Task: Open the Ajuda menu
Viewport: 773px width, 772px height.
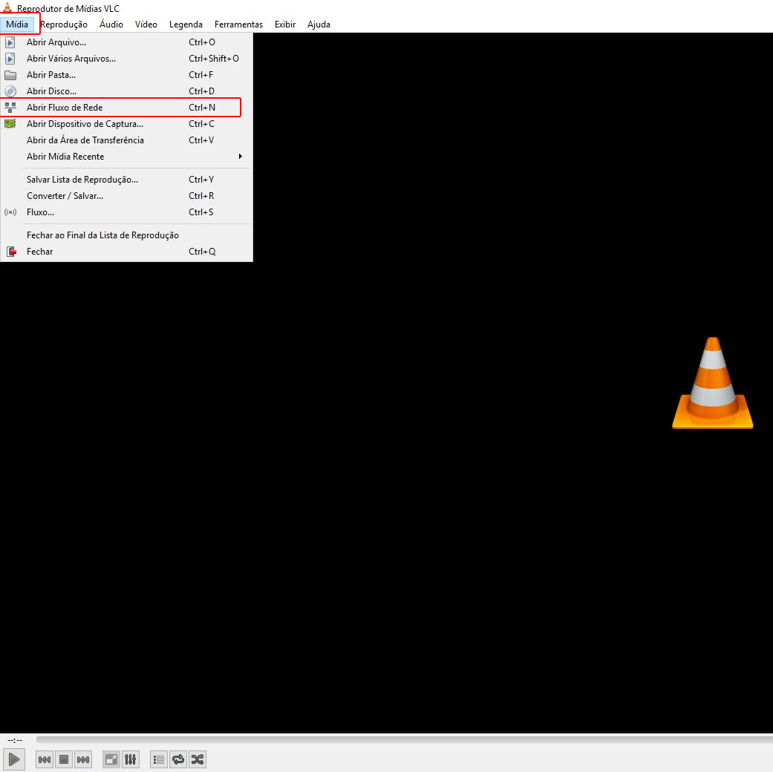Action: point(319,24)
